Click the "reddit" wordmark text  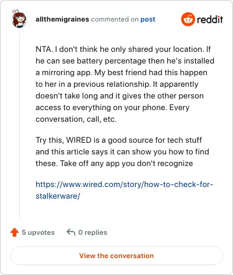[210, 19]
